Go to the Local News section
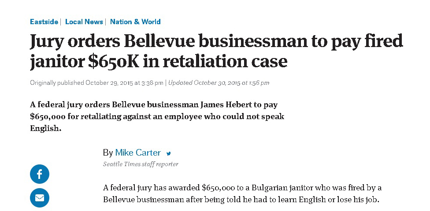This screenshot has height=211, width=430. pos(84,22)
